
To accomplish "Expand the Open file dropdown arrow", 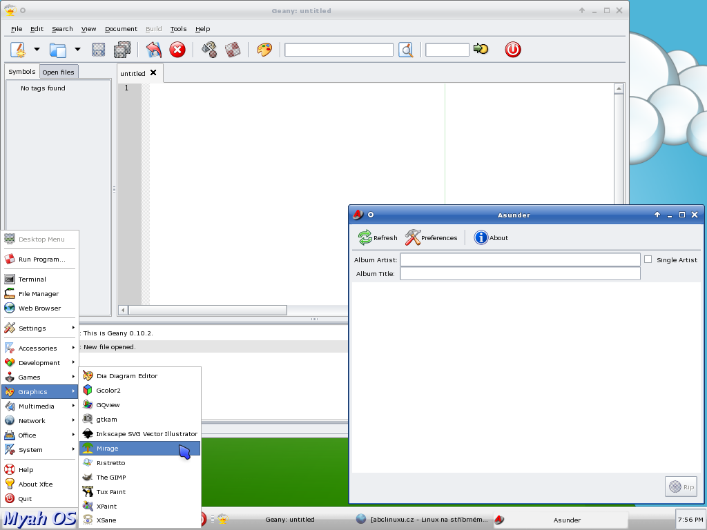I will (77, 49).
